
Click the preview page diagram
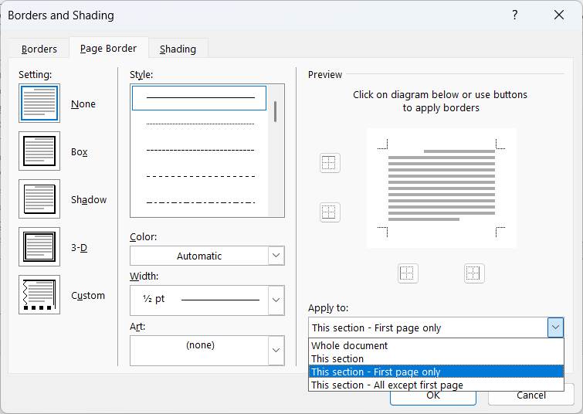click(x=442, y=188)
